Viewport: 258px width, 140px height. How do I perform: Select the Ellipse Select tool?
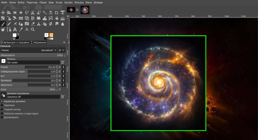pyautogui.click(x=21, y=13)
